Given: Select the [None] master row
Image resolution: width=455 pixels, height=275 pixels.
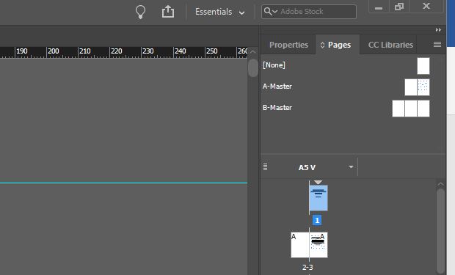Looking at the screenshot, I should (x=346, y=65).
